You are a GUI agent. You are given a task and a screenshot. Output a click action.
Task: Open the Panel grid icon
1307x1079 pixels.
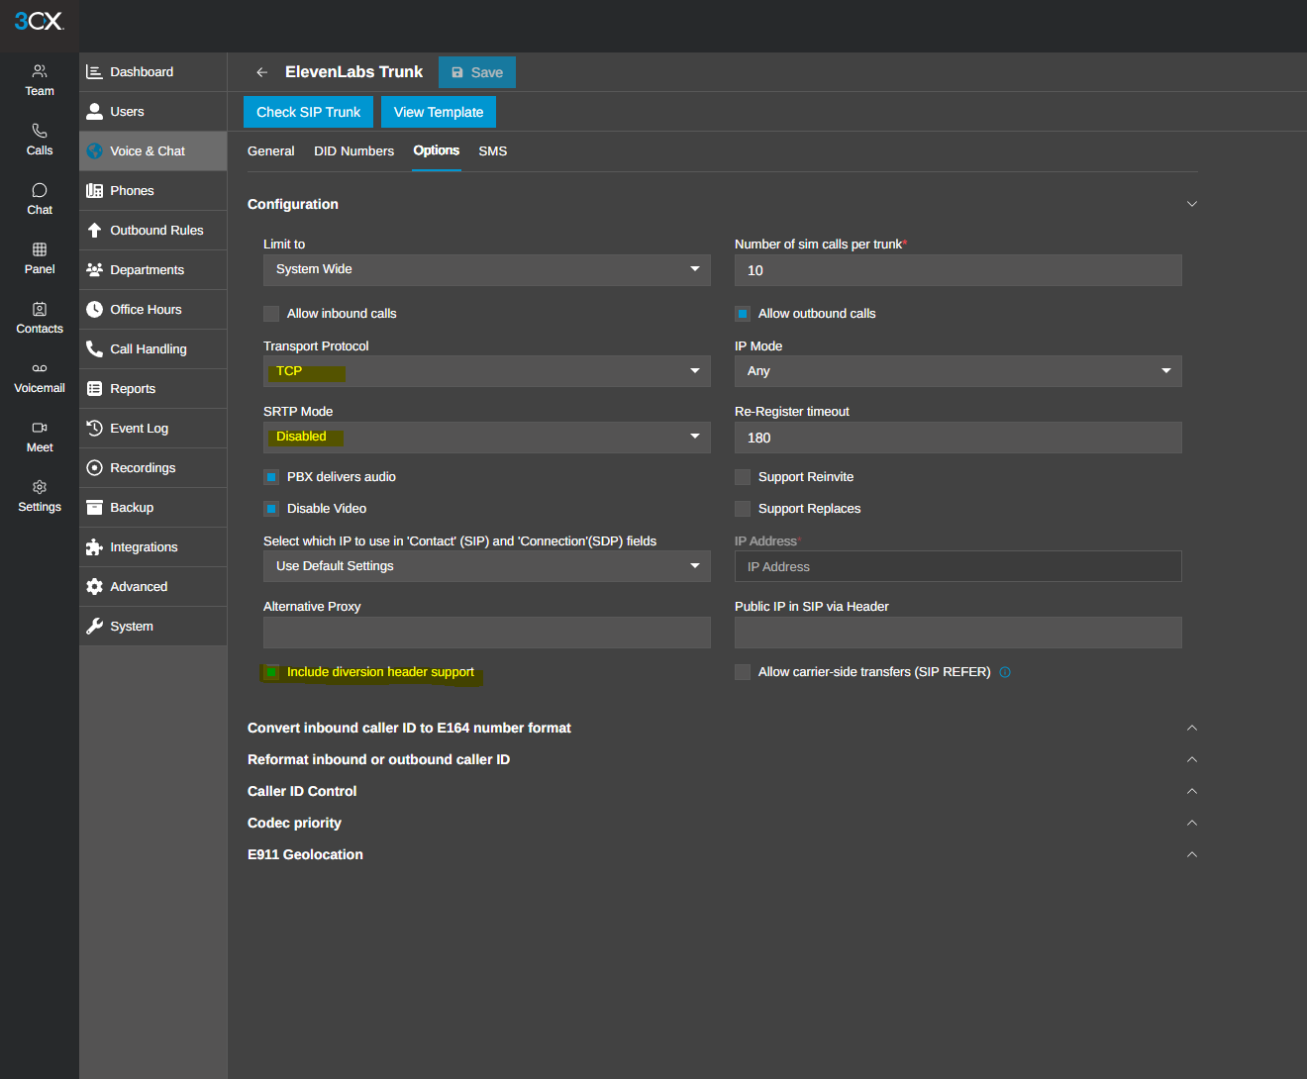[40, 249]
